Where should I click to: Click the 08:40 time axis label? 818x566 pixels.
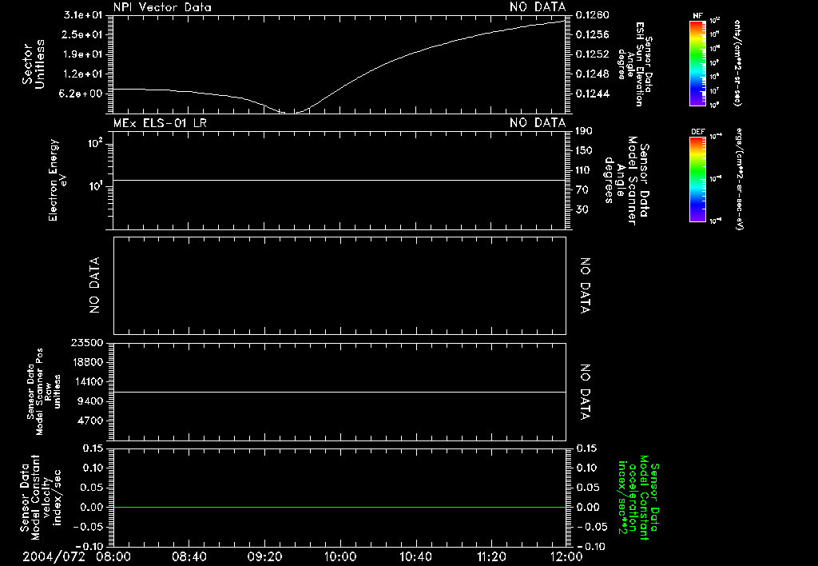pyautogui.click(x=189, y=556)
